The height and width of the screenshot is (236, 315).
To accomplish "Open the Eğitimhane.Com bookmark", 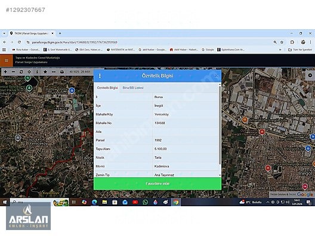I will [231, 49].
